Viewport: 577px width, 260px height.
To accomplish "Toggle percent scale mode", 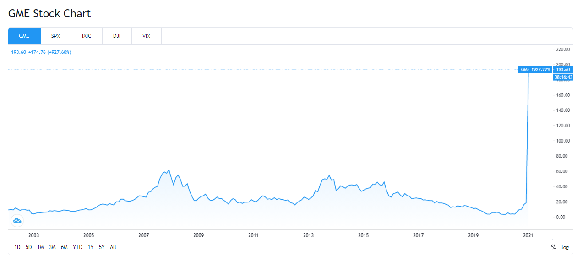I will [553, 247].
